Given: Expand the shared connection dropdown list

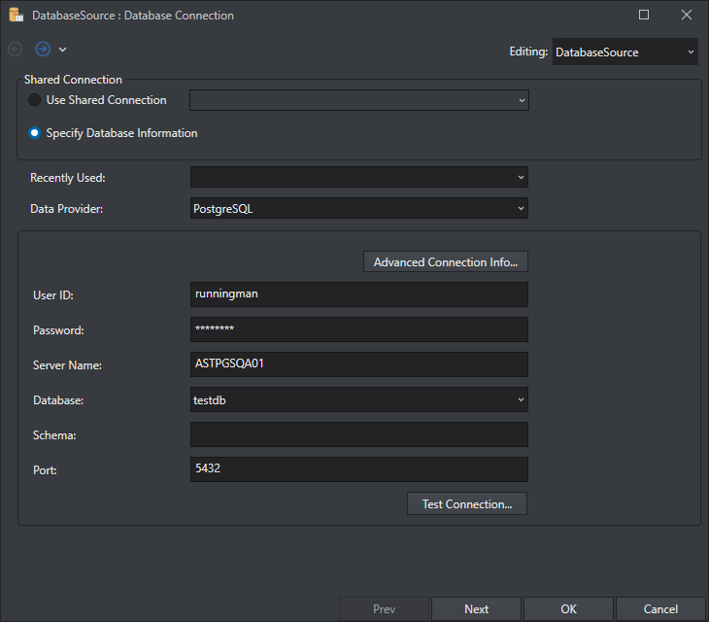Looking at the screenshot, I should click(x=358, y=100).
